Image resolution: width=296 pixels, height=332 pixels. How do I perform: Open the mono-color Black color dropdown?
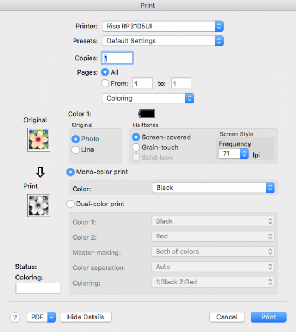[x=213, y=188]
